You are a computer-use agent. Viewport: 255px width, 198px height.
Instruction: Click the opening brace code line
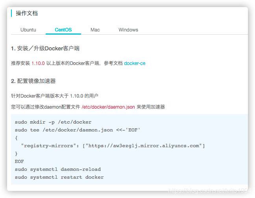(x=16, y=138)
